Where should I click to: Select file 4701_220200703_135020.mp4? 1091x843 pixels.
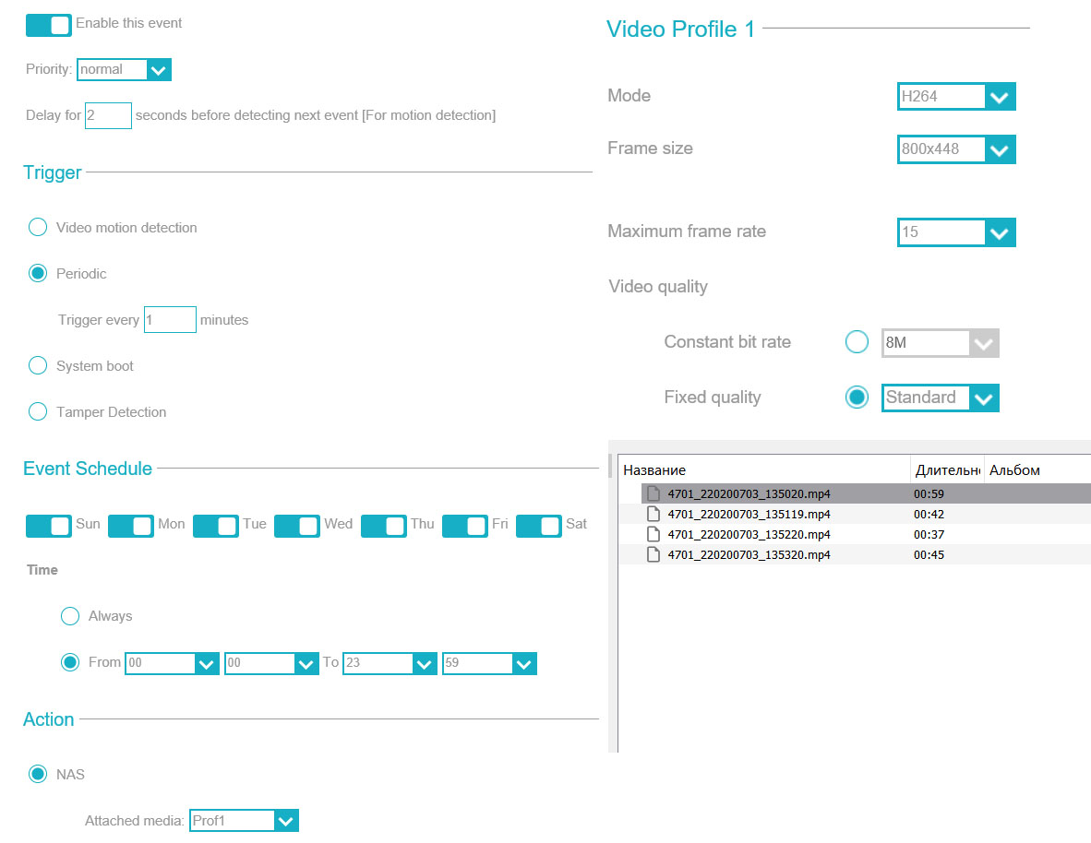click(749, 493)
